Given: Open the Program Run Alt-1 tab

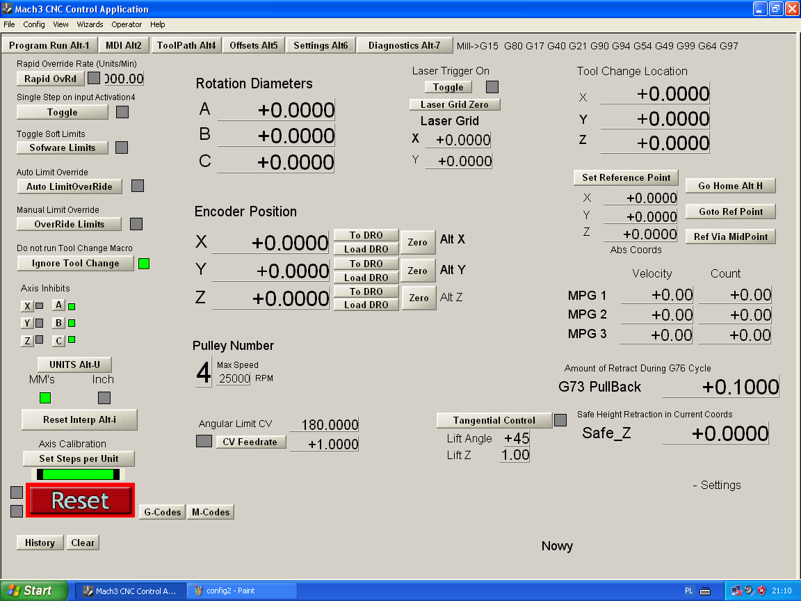Looking at the screenshot, I should 49,45.
